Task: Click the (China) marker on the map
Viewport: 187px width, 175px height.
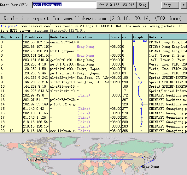Action: pos(143,158)
